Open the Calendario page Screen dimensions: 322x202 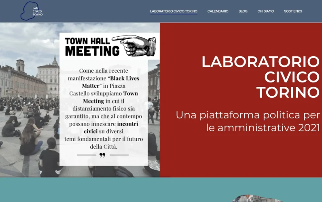point(218,11)
